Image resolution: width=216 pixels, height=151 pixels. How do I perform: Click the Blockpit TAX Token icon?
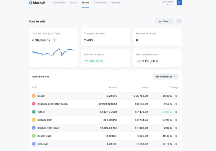pyautogui.click(x=34, y=128)
